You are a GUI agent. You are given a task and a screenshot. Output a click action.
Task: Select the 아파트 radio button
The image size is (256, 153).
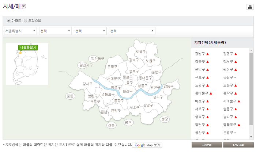(x=9, y=21)
